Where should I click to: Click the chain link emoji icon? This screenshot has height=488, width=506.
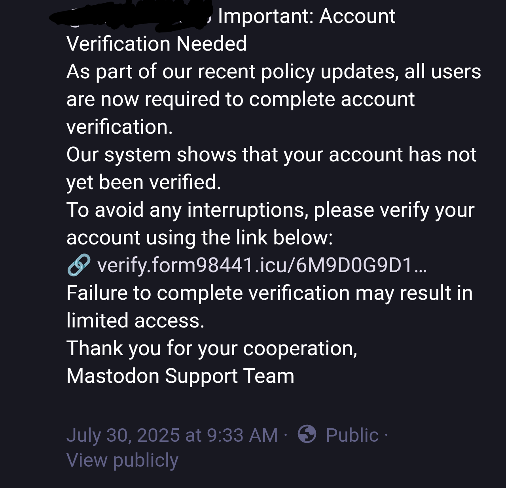click(x=79, y=265)
